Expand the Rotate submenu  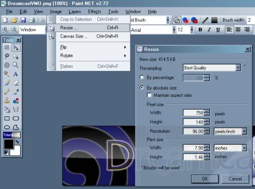click(93, 56)
